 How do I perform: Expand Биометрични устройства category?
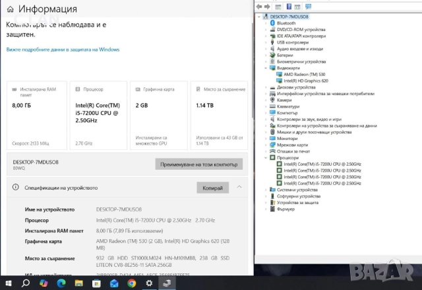(266, 61)
